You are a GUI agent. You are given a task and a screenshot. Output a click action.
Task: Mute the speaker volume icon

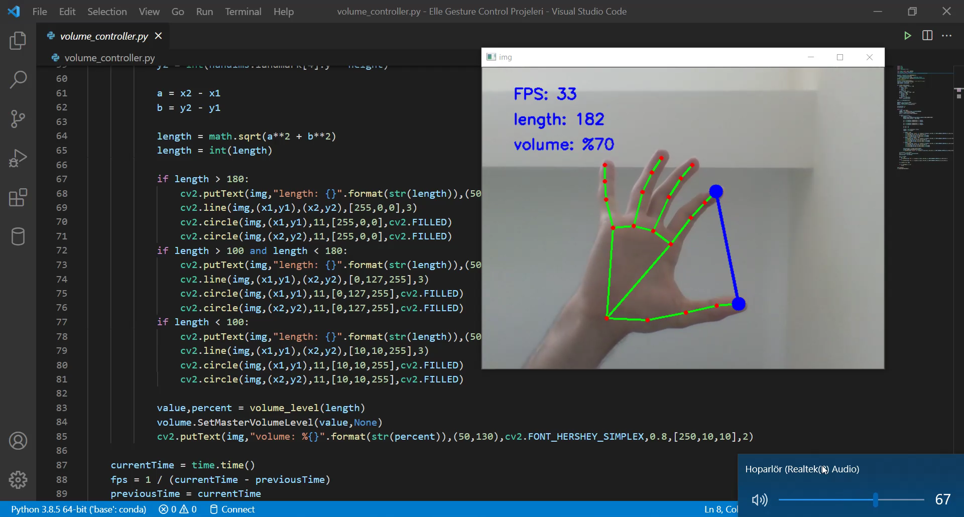tap(759, 499)
